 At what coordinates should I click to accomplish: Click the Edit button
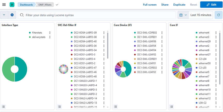211,5
